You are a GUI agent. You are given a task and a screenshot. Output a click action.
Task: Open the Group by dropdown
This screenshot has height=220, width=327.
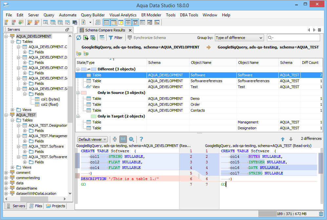pos(239,38)
